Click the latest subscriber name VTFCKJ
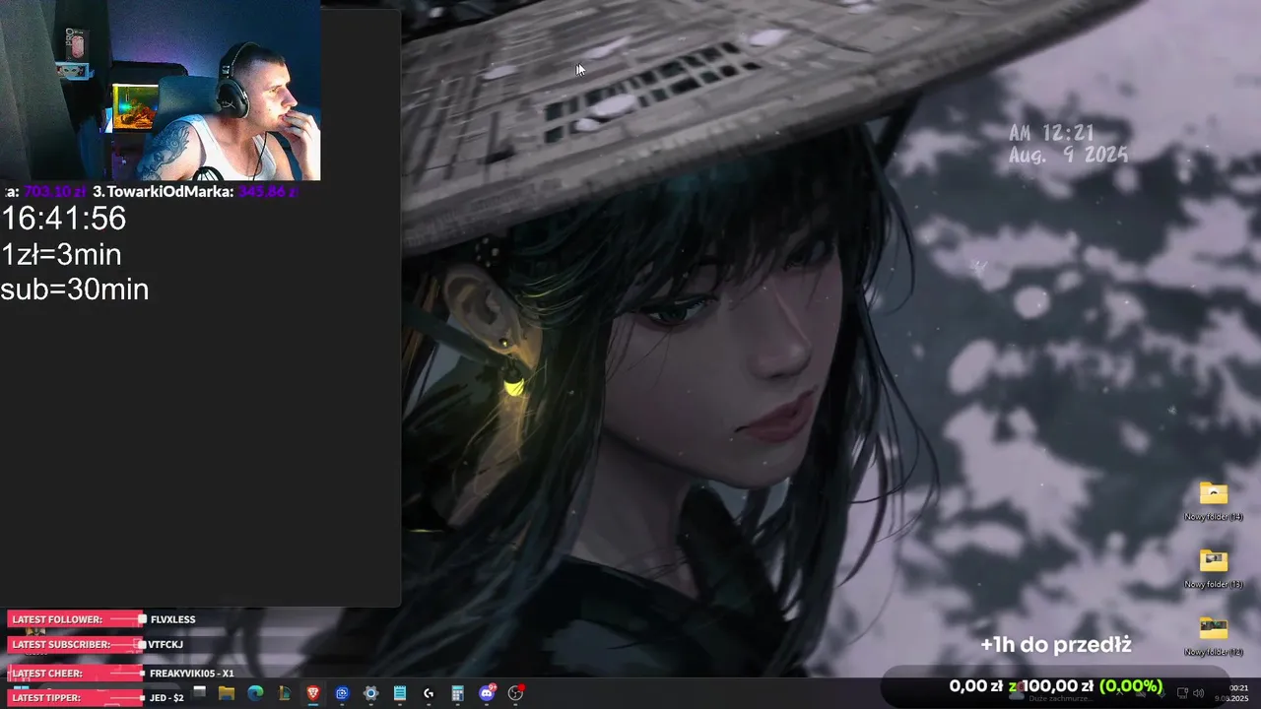This screenshot has width=1261, height=709. coord(166,644)
